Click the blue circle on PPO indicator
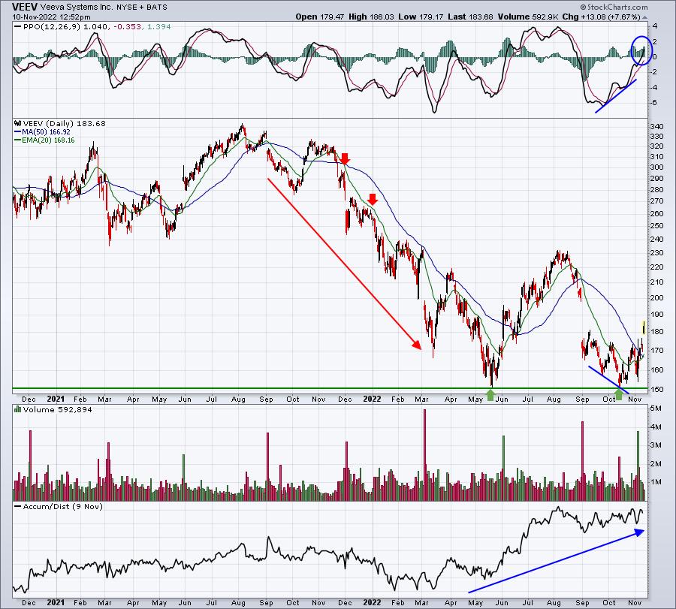676x609 pixels. coord(641,50)
